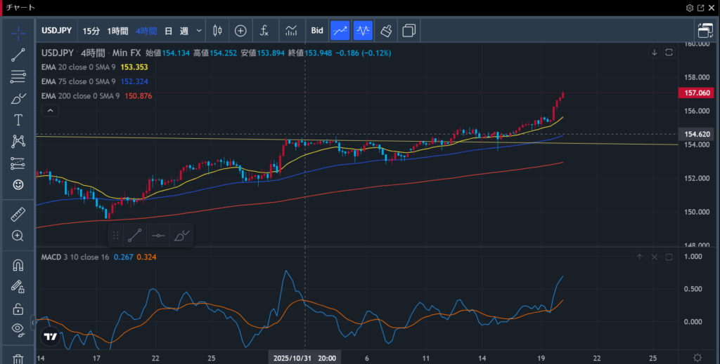Expand the timeframe dropdown arrow

click(x=200, y=31)
